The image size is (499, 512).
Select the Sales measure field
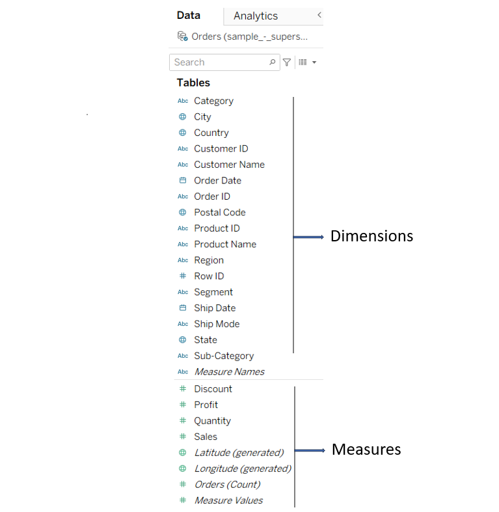(206, 437)
